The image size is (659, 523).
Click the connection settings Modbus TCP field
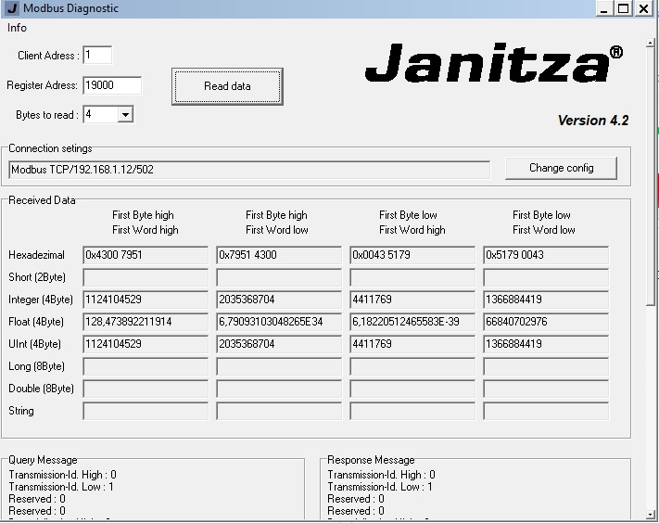tap(249, 170)
